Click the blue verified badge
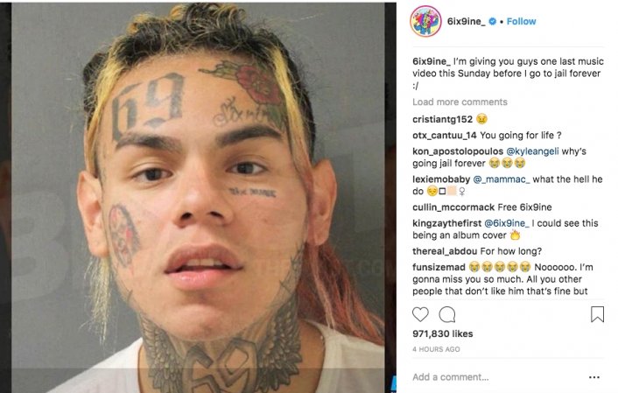 492,21
